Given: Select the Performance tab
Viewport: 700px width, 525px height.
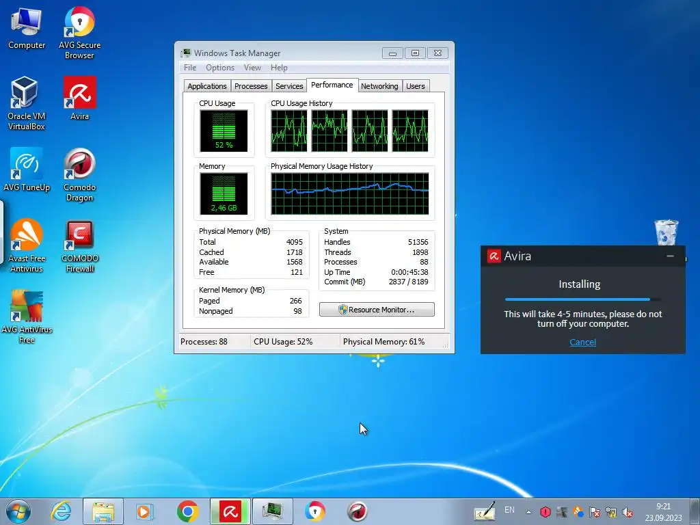Looking at the screenshot, I should point(332,85).
